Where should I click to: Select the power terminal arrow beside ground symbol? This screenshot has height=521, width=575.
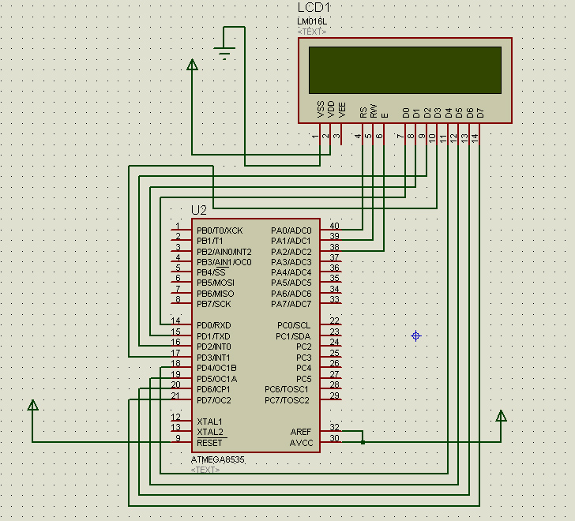pos(192,66)
